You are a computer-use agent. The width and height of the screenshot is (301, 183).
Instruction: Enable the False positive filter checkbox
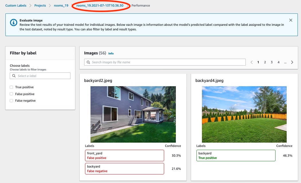click(12, 94)
